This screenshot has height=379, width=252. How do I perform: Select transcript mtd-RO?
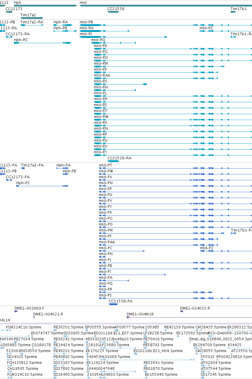click(101, 58)
